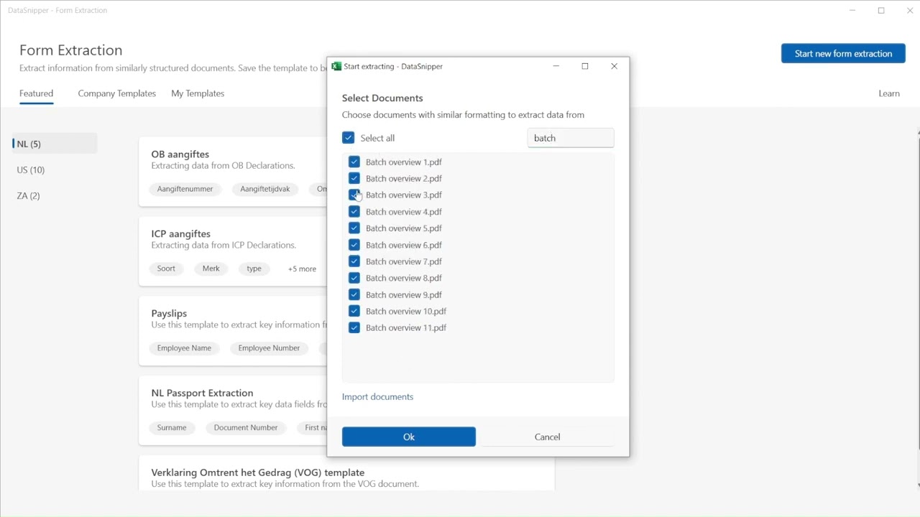The width and height of the screenshot is (920, 517).
Task: Open the ICP aangiftes template card
Action: pyautogui.click(x=233, y=251)
